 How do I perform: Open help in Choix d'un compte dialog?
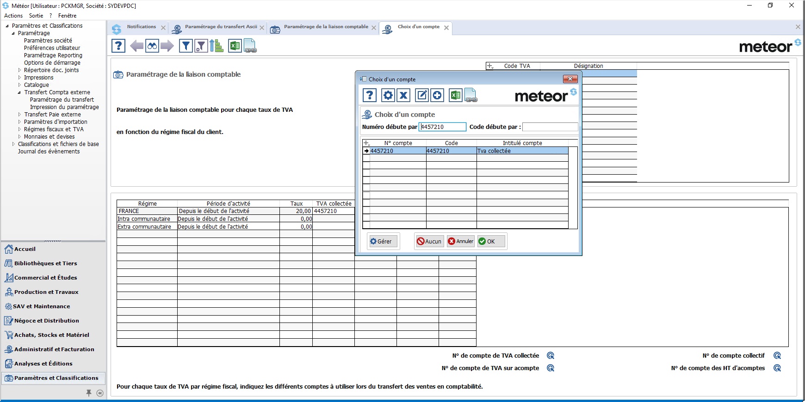(x=369, y=95)
